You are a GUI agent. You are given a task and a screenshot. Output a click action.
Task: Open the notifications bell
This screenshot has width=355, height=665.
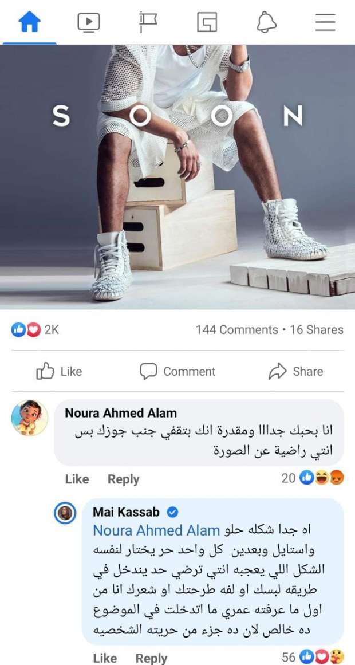[x=266, y=22]
